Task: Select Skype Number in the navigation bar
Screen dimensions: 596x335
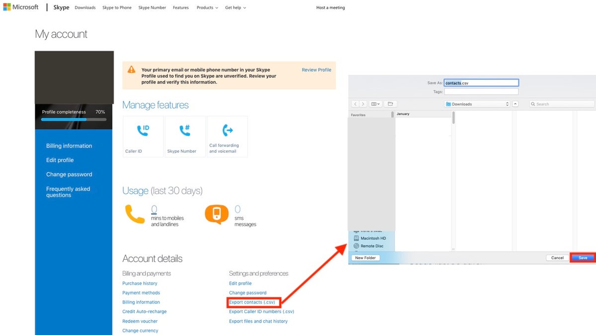Action: [151, 7]
